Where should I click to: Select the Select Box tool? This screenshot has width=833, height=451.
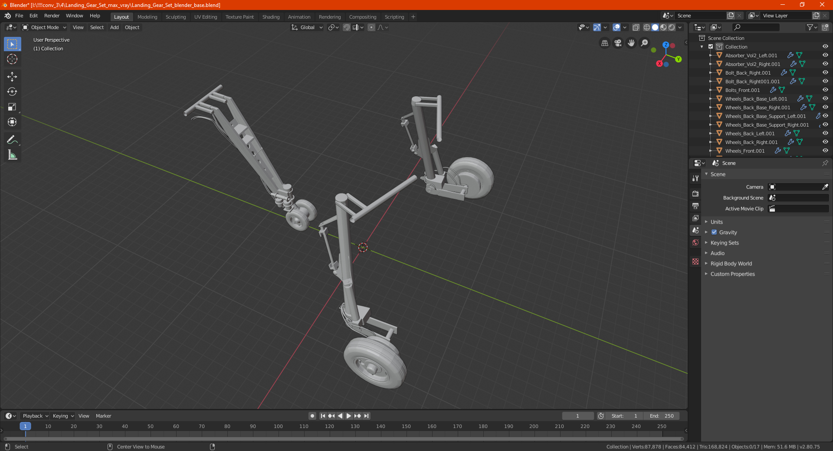coord(12,44)
